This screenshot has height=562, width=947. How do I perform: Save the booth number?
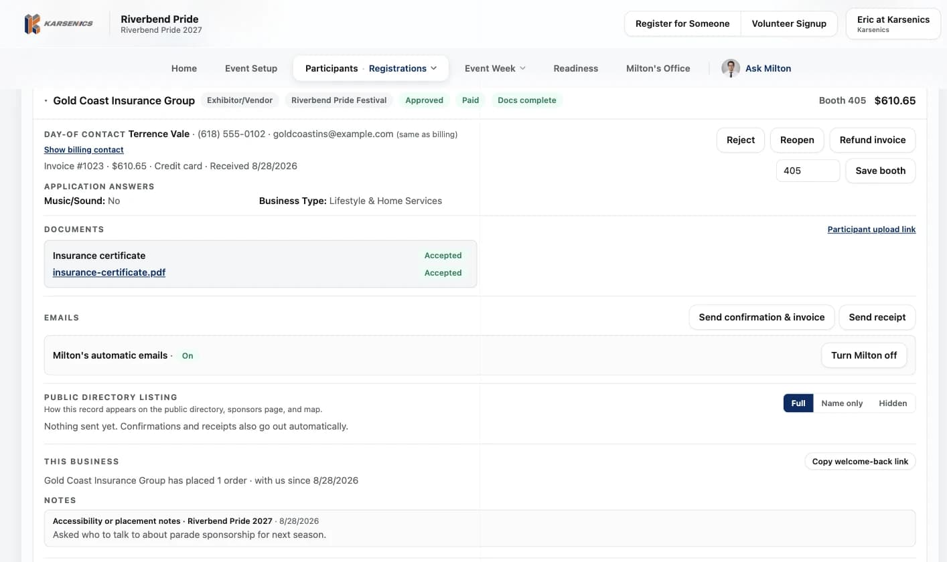tap(881, 171)
